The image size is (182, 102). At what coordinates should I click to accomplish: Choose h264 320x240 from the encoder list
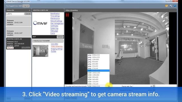[98, 82]
